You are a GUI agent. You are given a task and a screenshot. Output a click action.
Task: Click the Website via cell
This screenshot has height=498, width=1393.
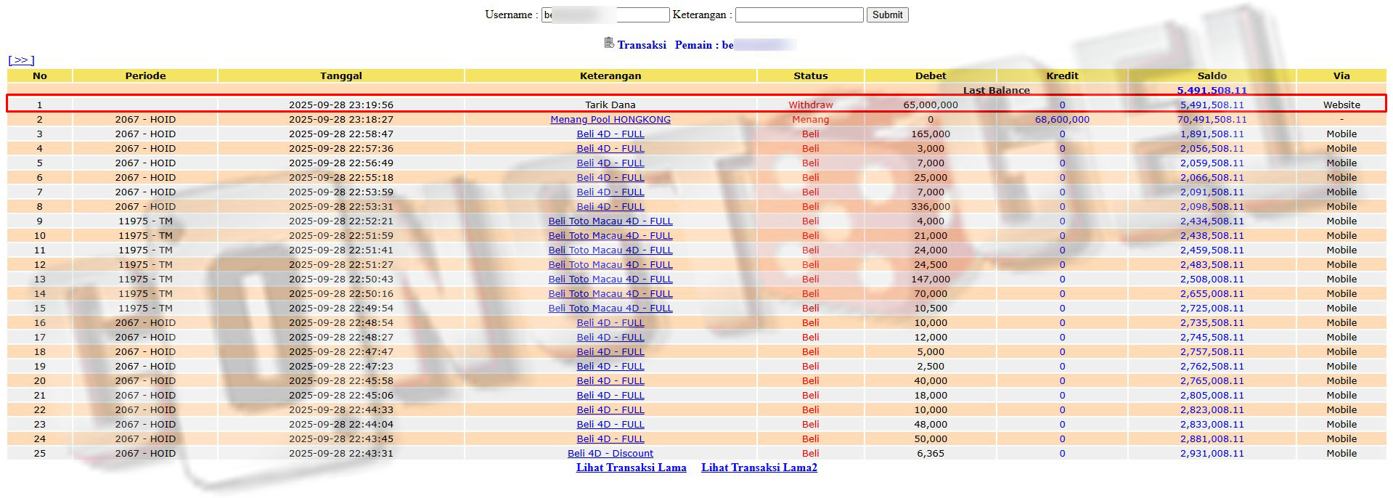1341,105
